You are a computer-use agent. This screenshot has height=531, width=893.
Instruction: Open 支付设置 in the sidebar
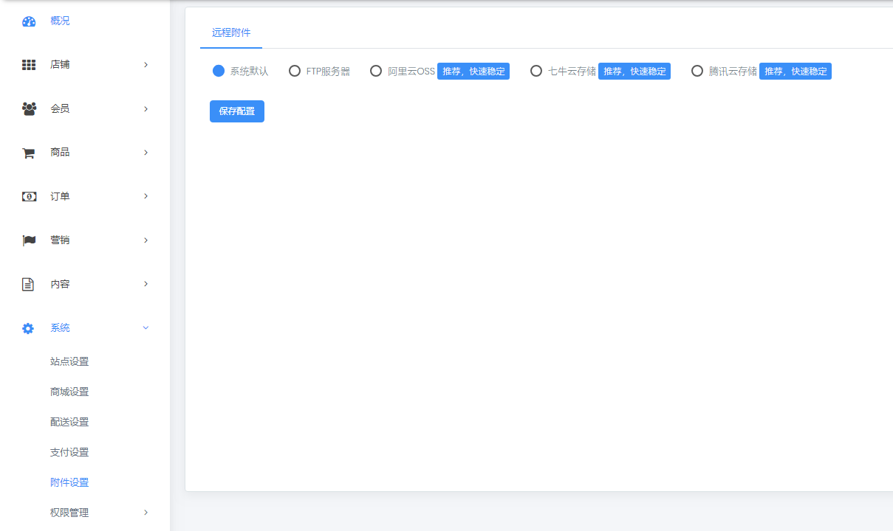[69, 452]
